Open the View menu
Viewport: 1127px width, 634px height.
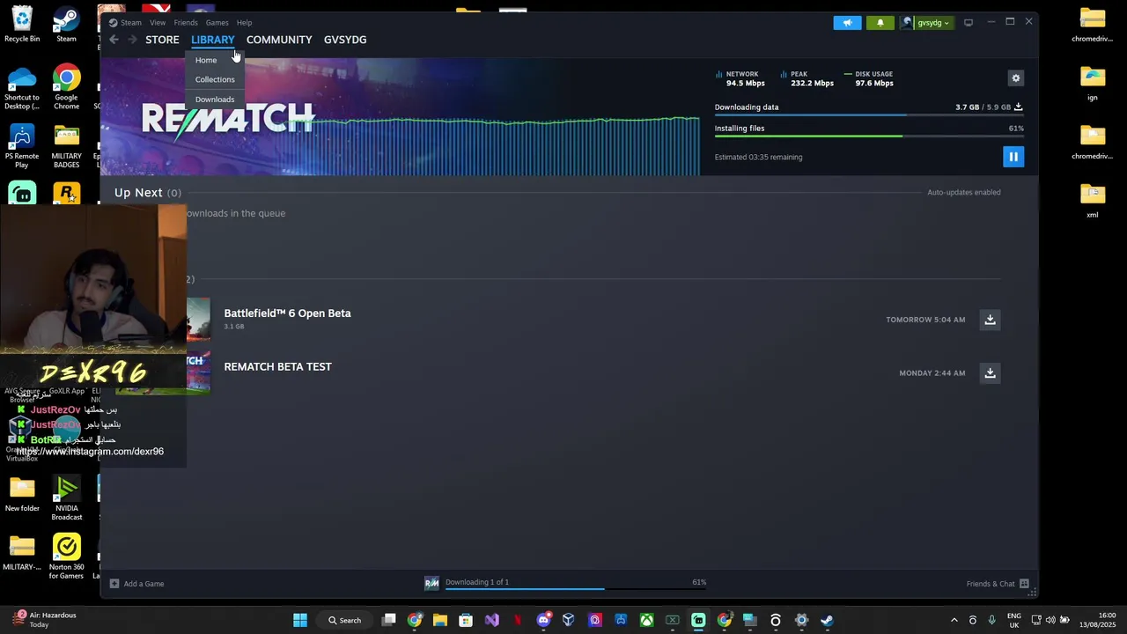(x=158, y=23)
